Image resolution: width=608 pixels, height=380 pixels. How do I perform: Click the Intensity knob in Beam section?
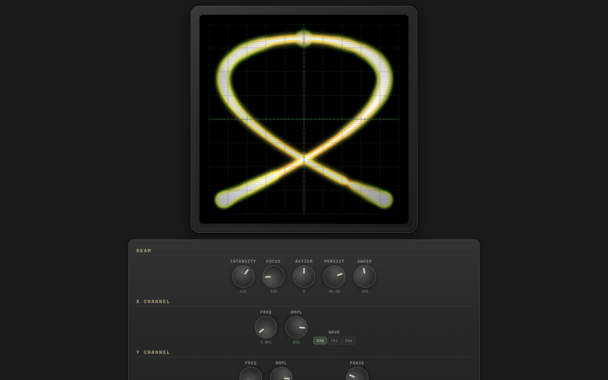(243, 276)
